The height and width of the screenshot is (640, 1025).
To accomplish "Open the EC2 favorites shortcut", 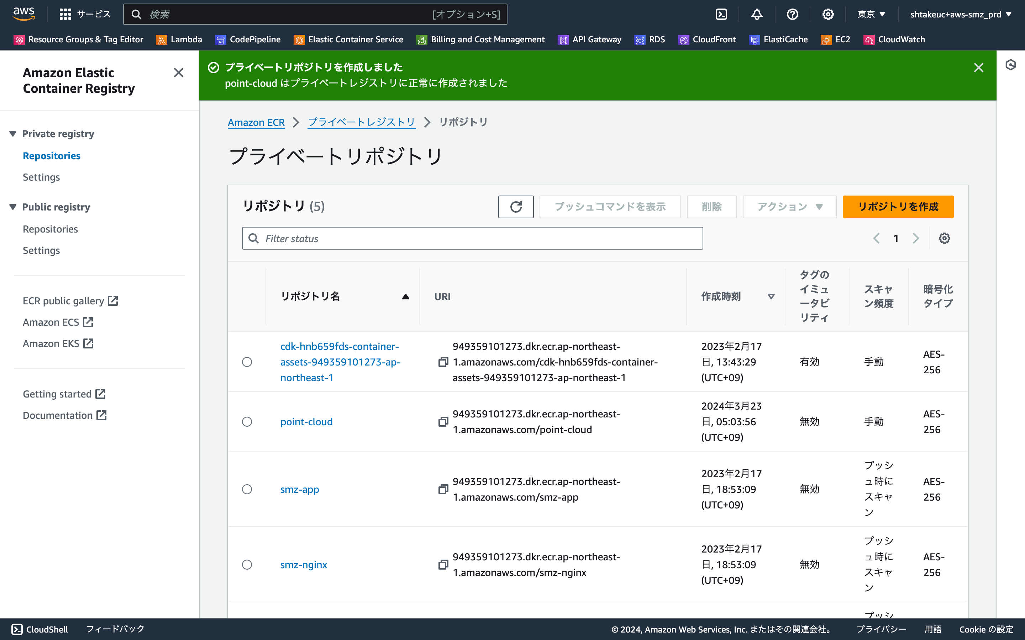I will pyautogui.click(x=836, y=39).
